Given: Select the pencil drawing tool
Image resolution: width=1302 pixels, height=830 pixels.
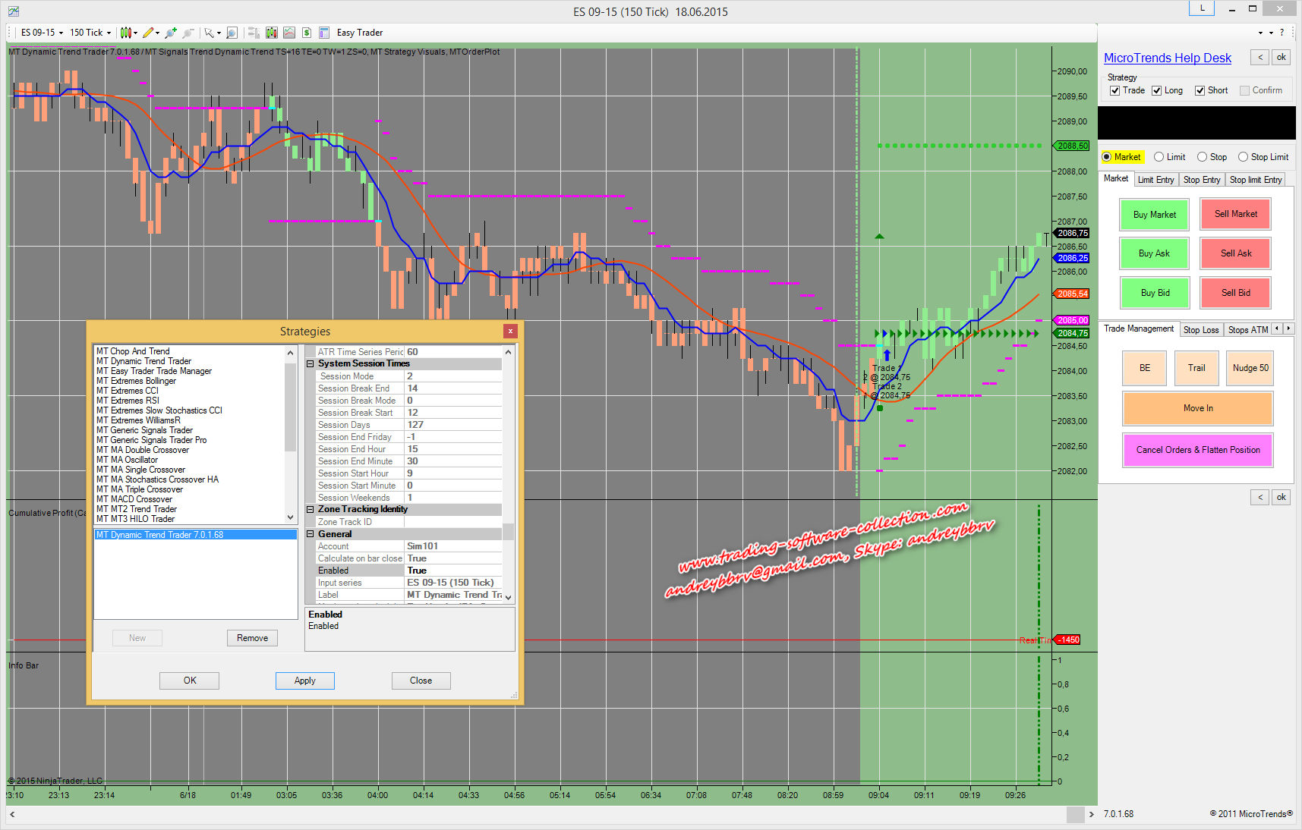Looking at the screenshot, I should pyautogui.click(x=148, y=33).
